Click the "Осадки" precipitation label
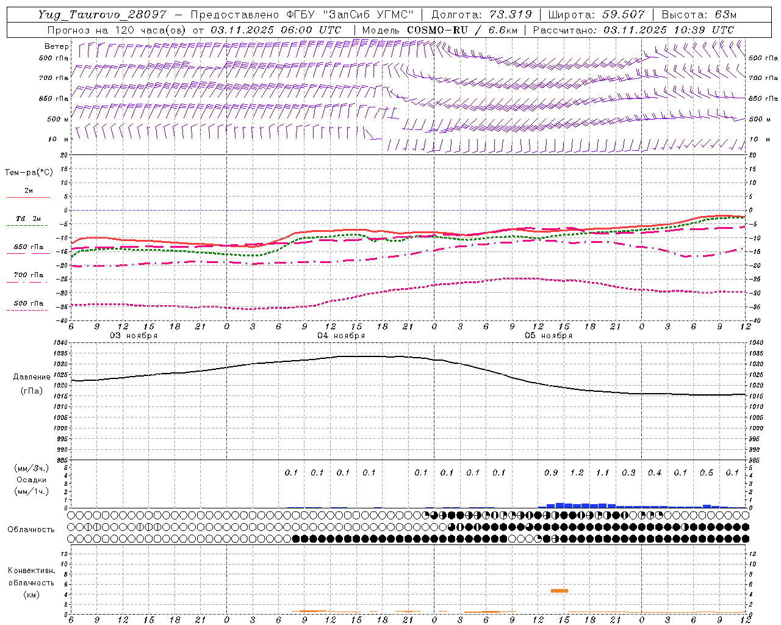The width and height of the screenshot is (781, 625). (x=32, y=480)
